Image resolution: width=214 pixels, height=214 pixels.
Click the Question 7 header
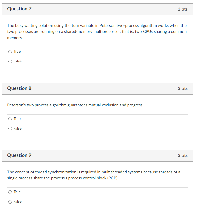[19, 9]
